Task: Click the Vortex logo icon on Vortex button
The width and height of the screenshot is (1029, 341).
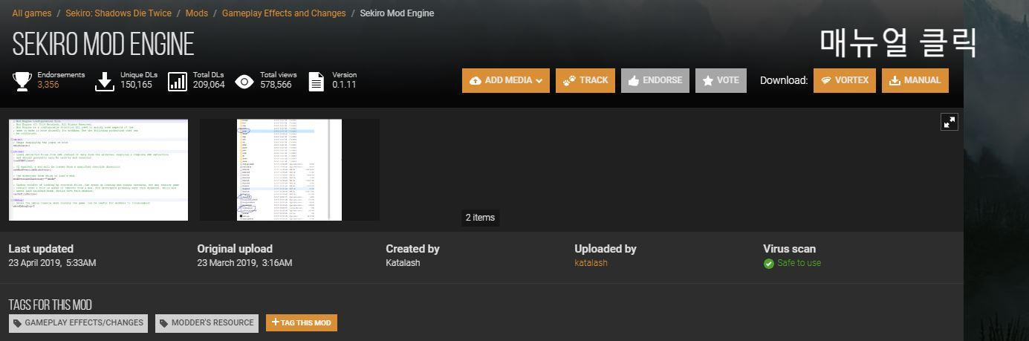Action: coord(826,81)
